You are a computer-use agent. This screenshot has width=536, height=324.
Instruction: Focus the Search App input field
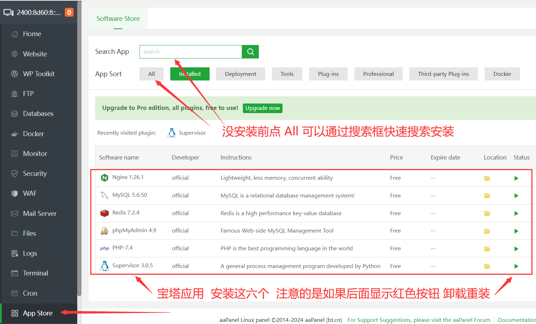click(190, 52)
